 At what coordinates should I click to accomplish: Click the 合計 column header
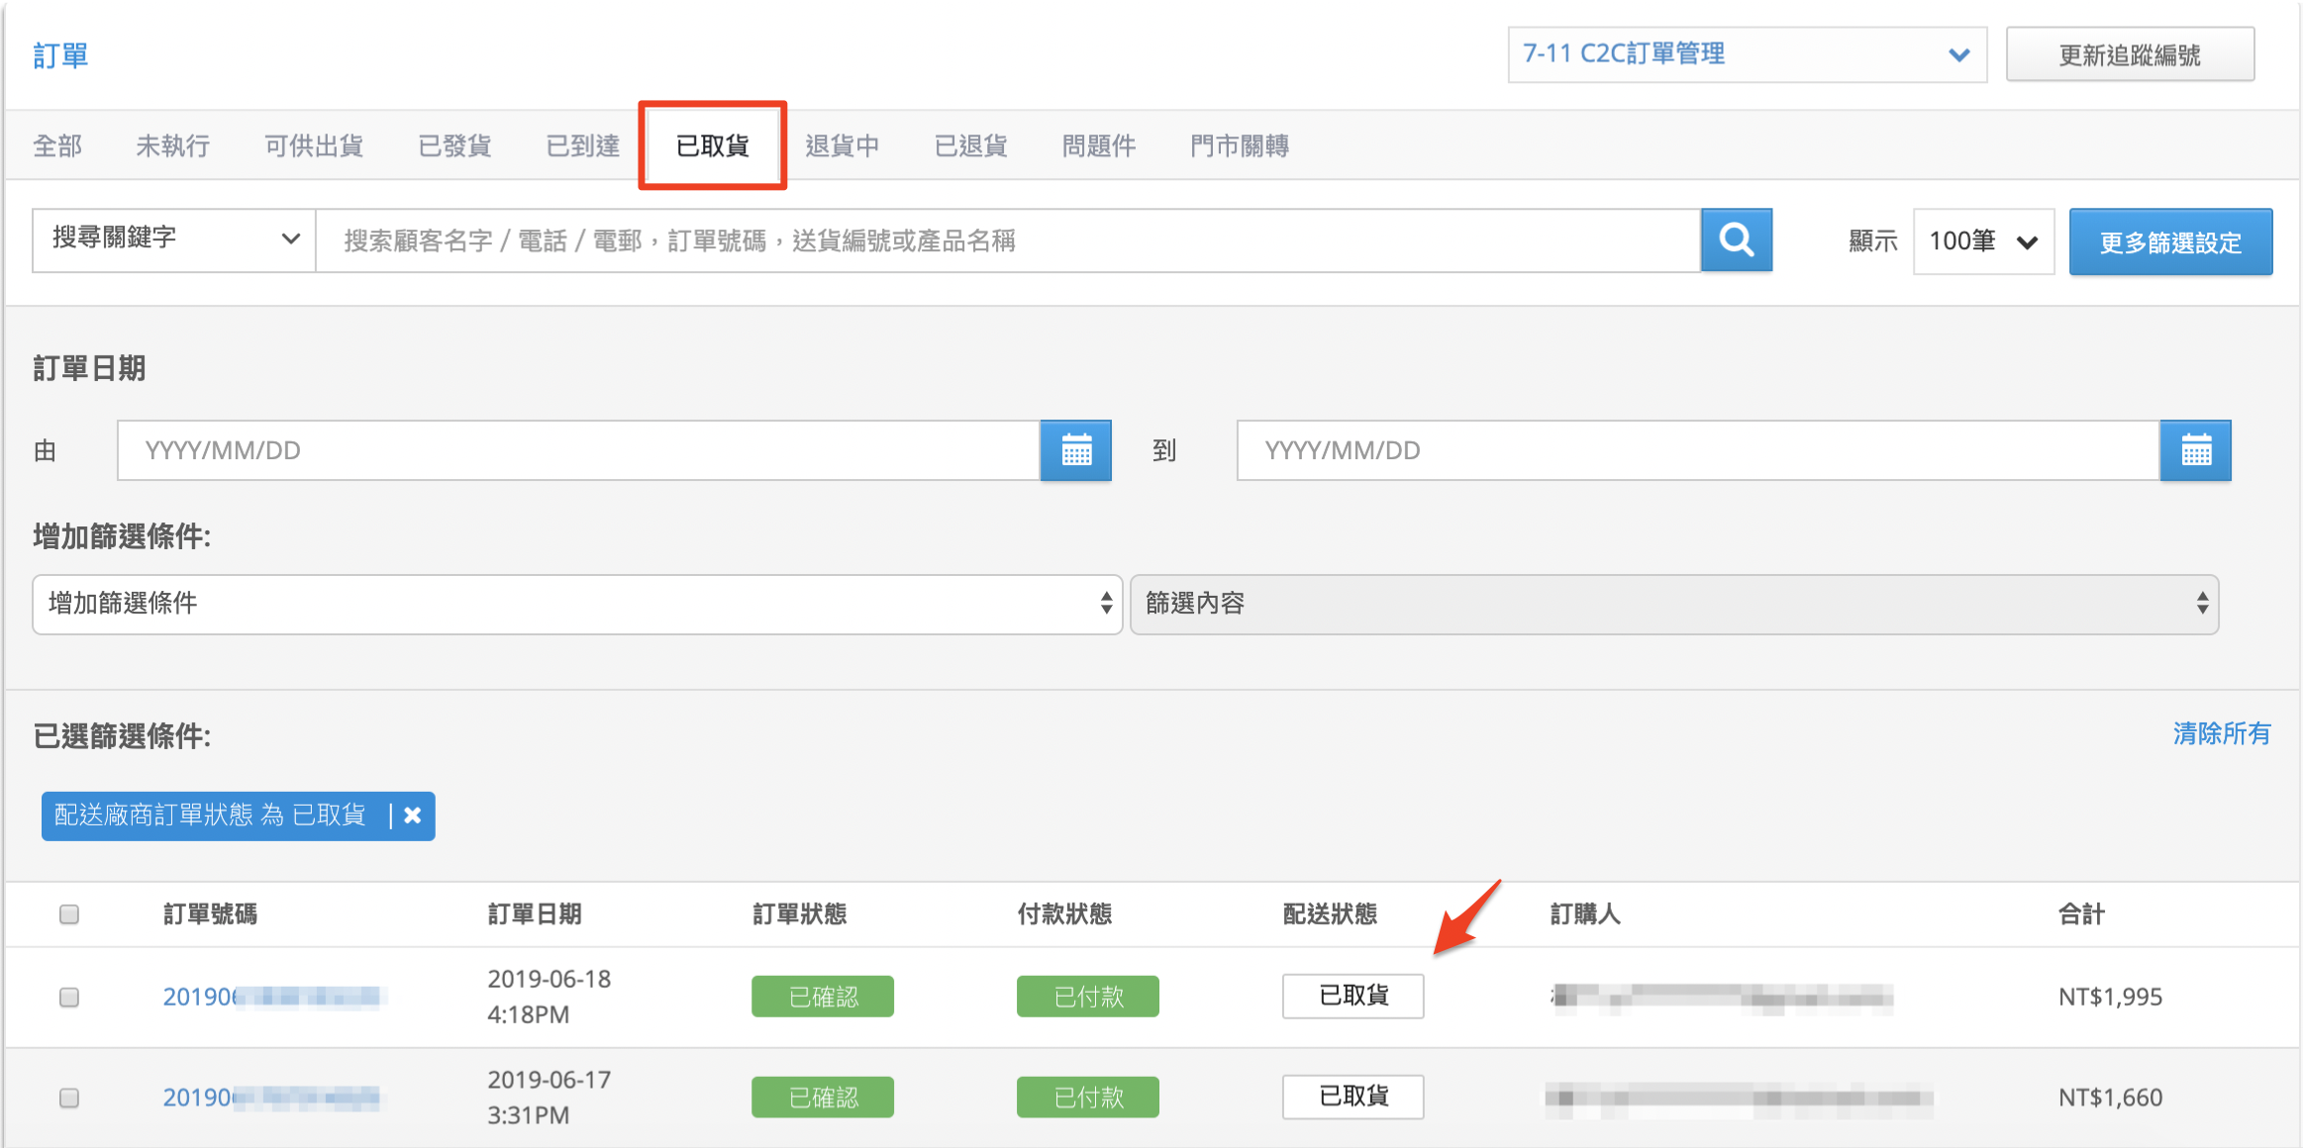[x=2081, y=913]
